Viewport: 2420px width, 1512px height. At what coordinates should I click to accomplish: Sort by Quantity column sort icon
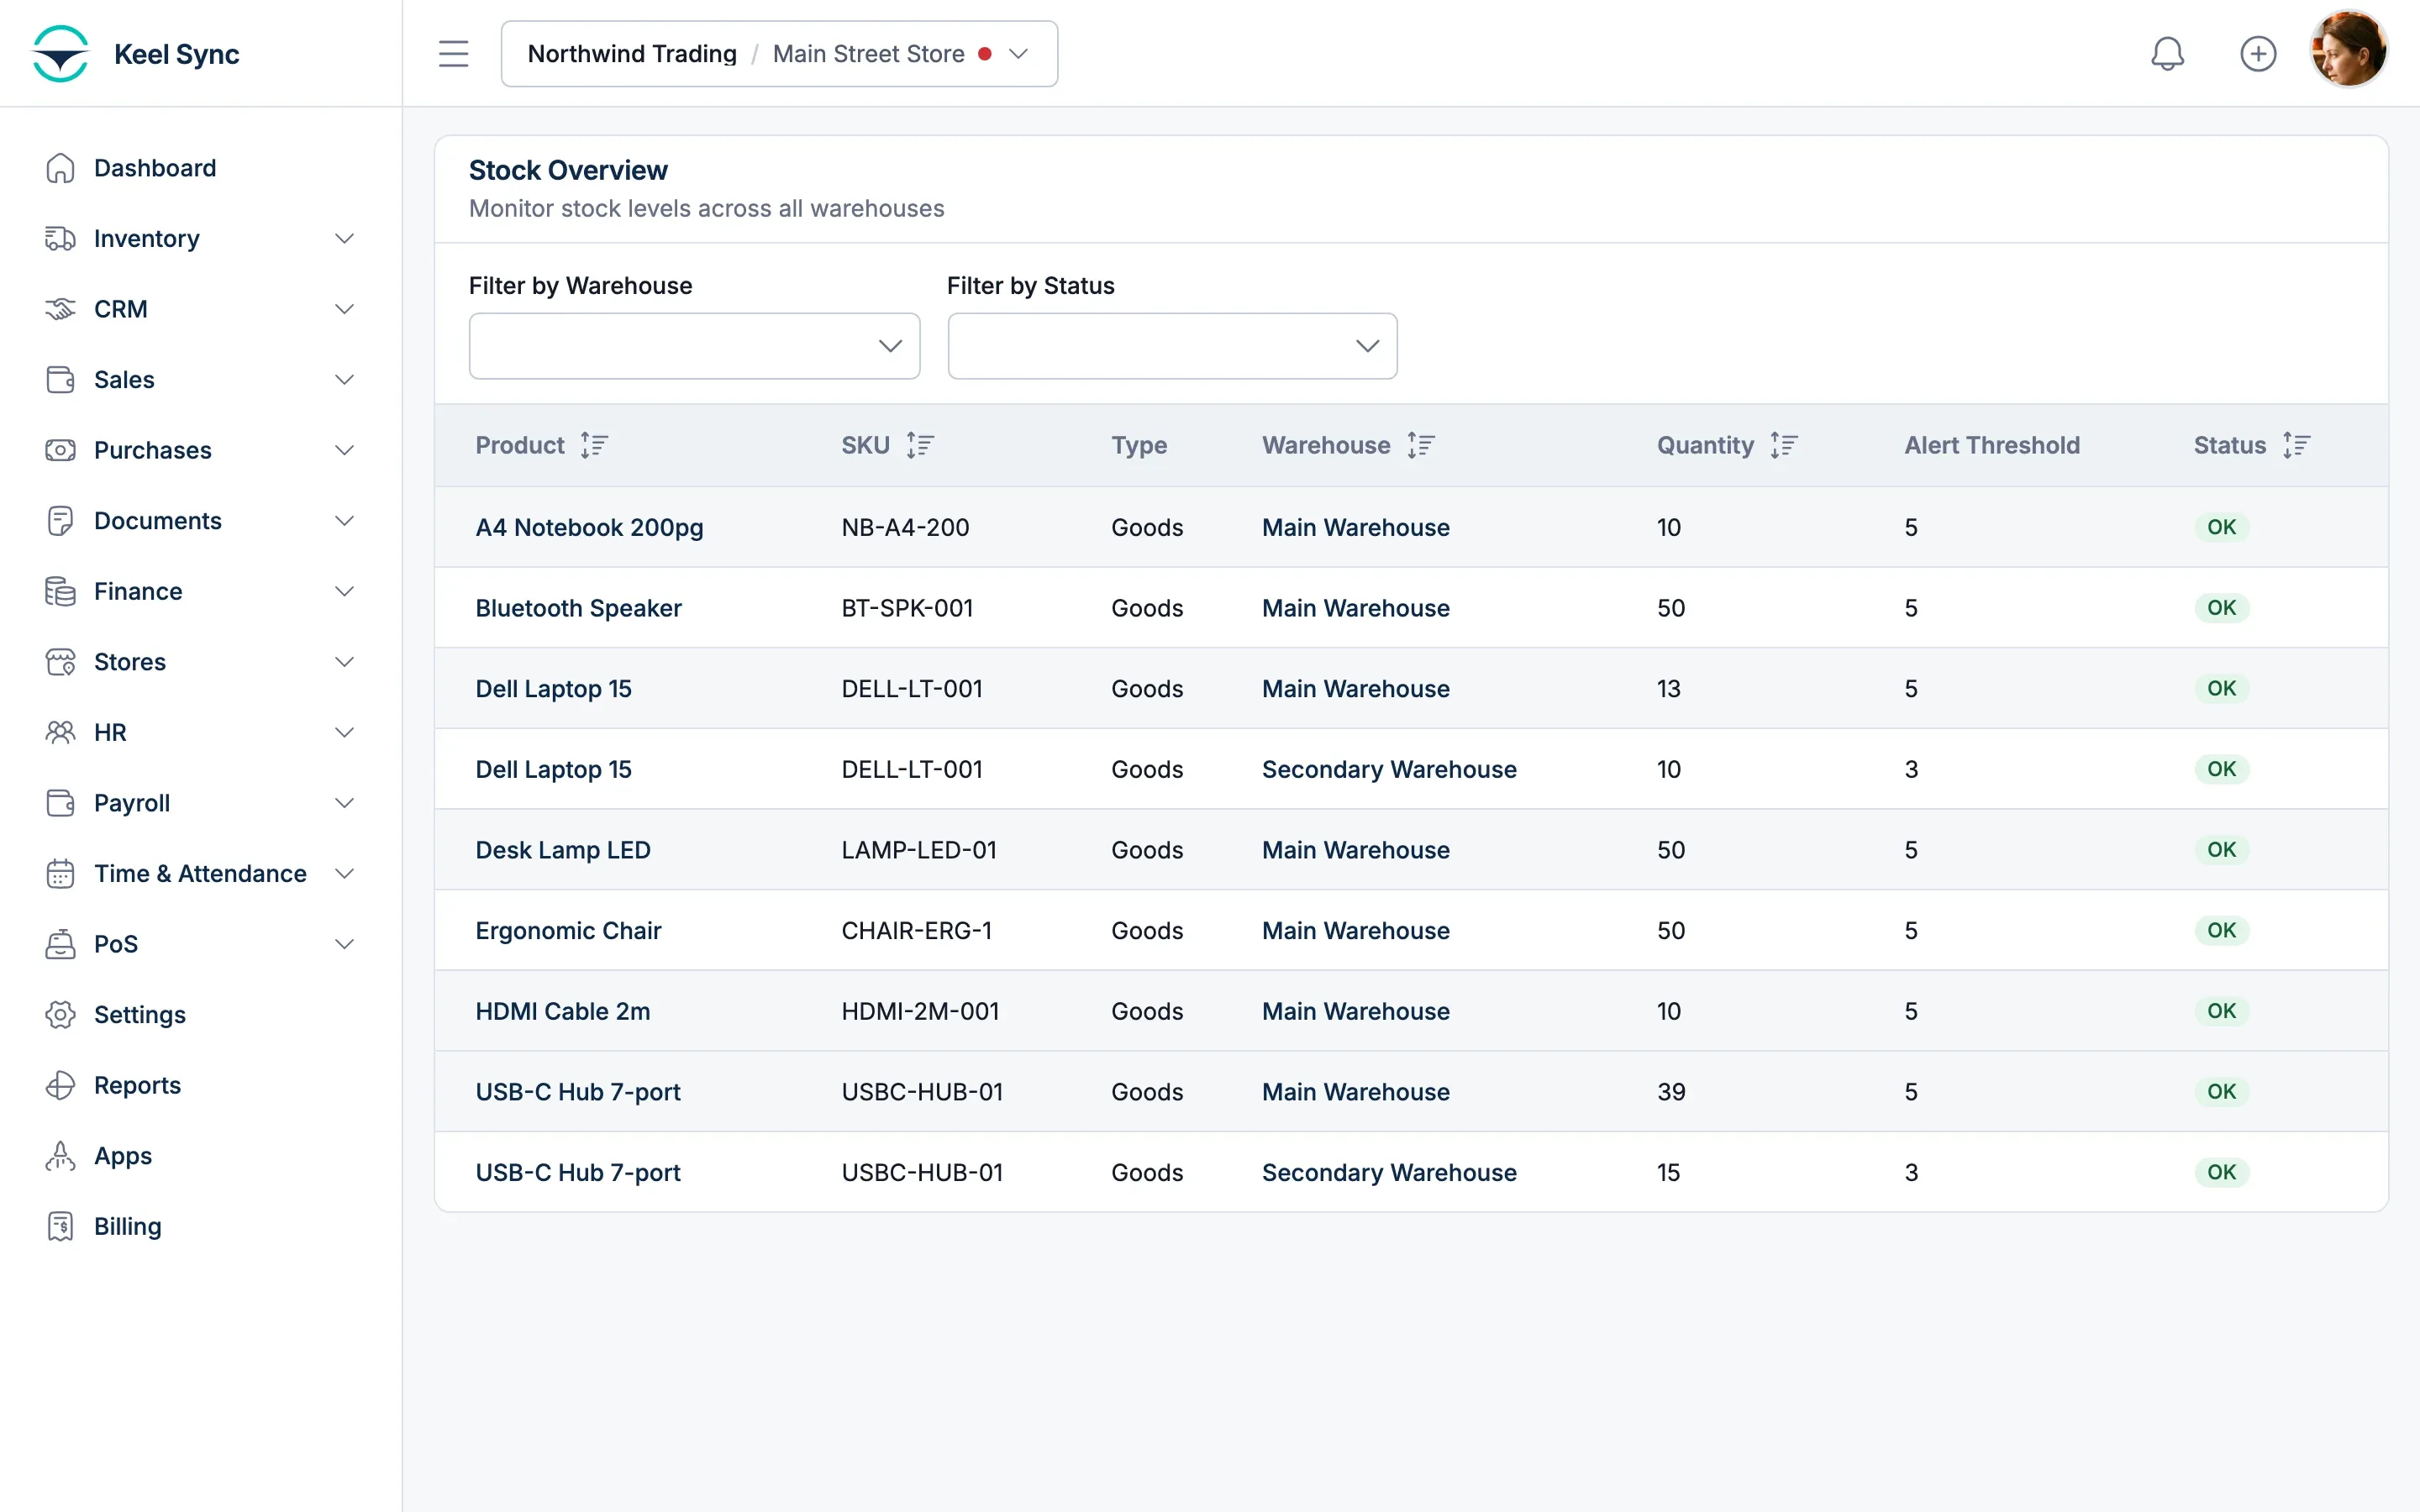(x=1784, y=445)
